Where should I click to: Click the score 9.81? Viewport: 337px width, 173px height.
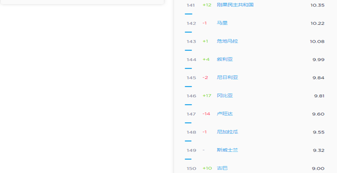(x=319, y=96)
